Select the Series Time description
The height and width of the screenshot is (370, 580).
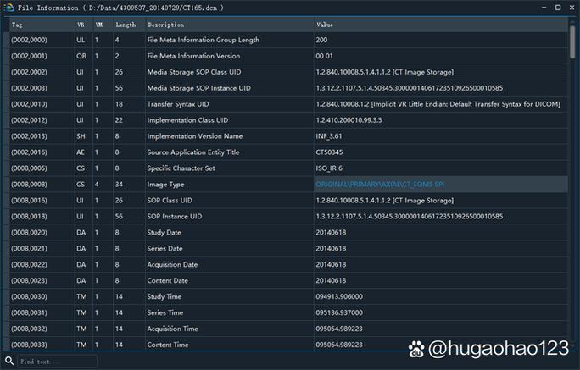165,312
